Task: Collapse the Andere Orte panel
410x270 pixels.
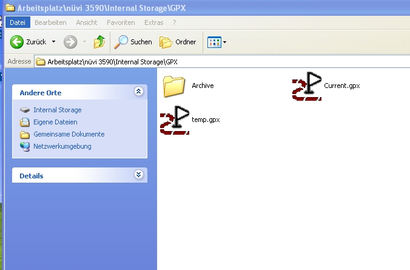Action: (138, 92)
